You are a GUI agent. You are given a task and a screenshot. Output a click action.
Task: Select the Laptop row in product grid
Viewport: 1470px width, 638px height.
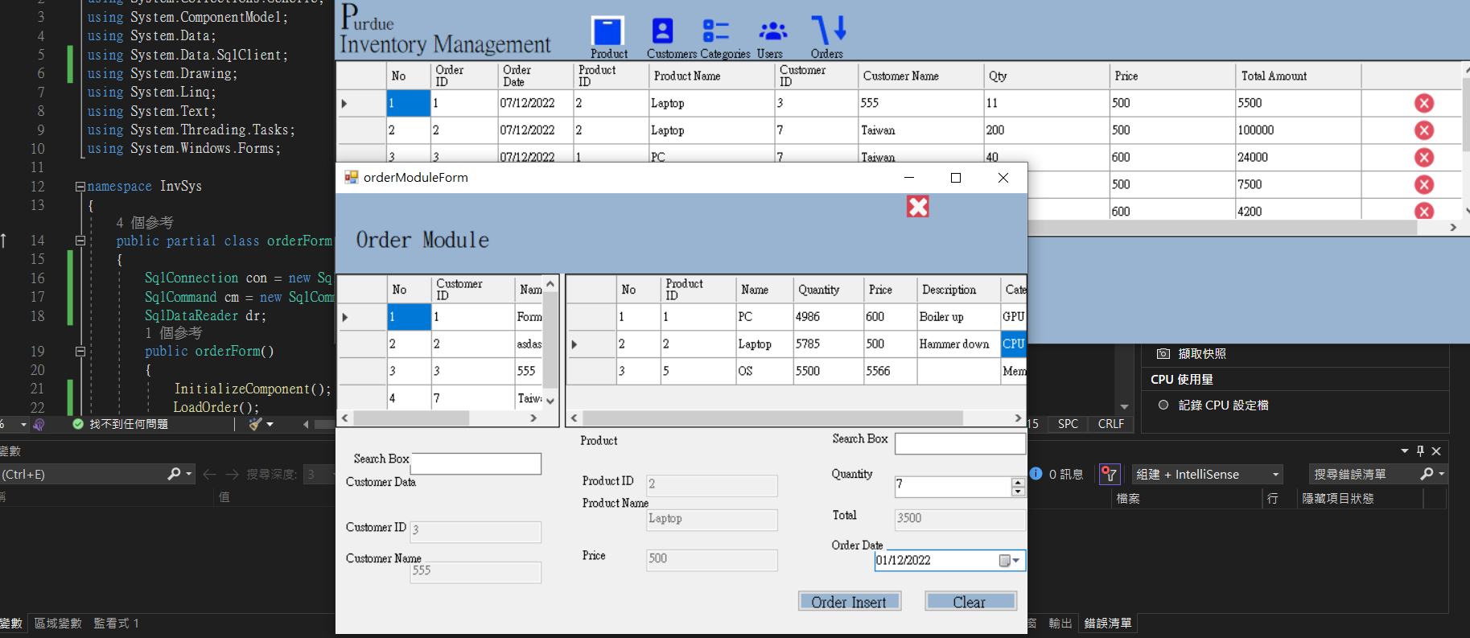pos(796,344)
